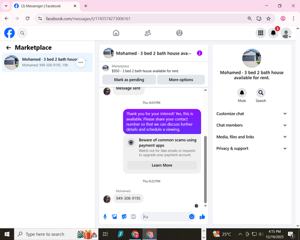This screenshot has width=300, height=240.
Task: Choose a sticker icon in composer
Action: click(x=124, y=217)
